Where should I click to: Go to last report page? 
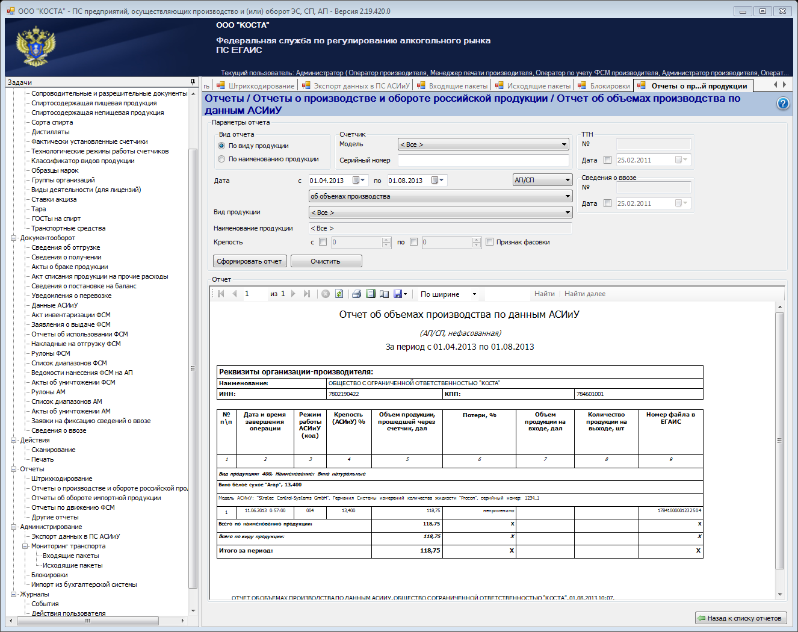click(307, 294)
